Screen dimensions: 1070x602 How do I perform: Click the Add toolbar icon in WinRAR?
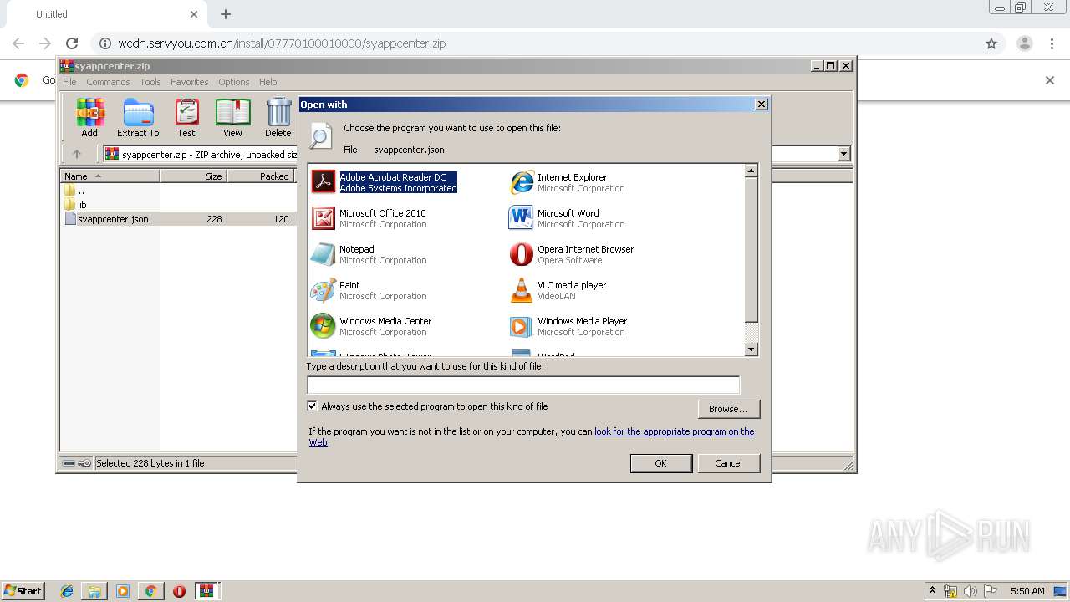[89, 118]
